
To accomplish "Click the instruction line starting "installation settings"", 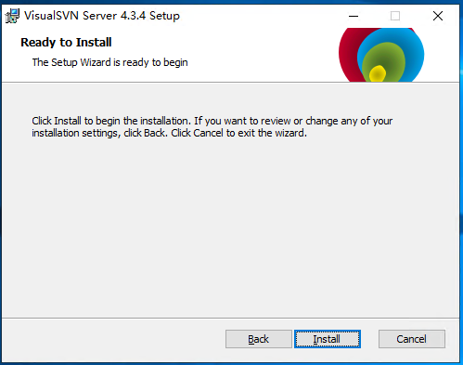I will click(169, 133).
